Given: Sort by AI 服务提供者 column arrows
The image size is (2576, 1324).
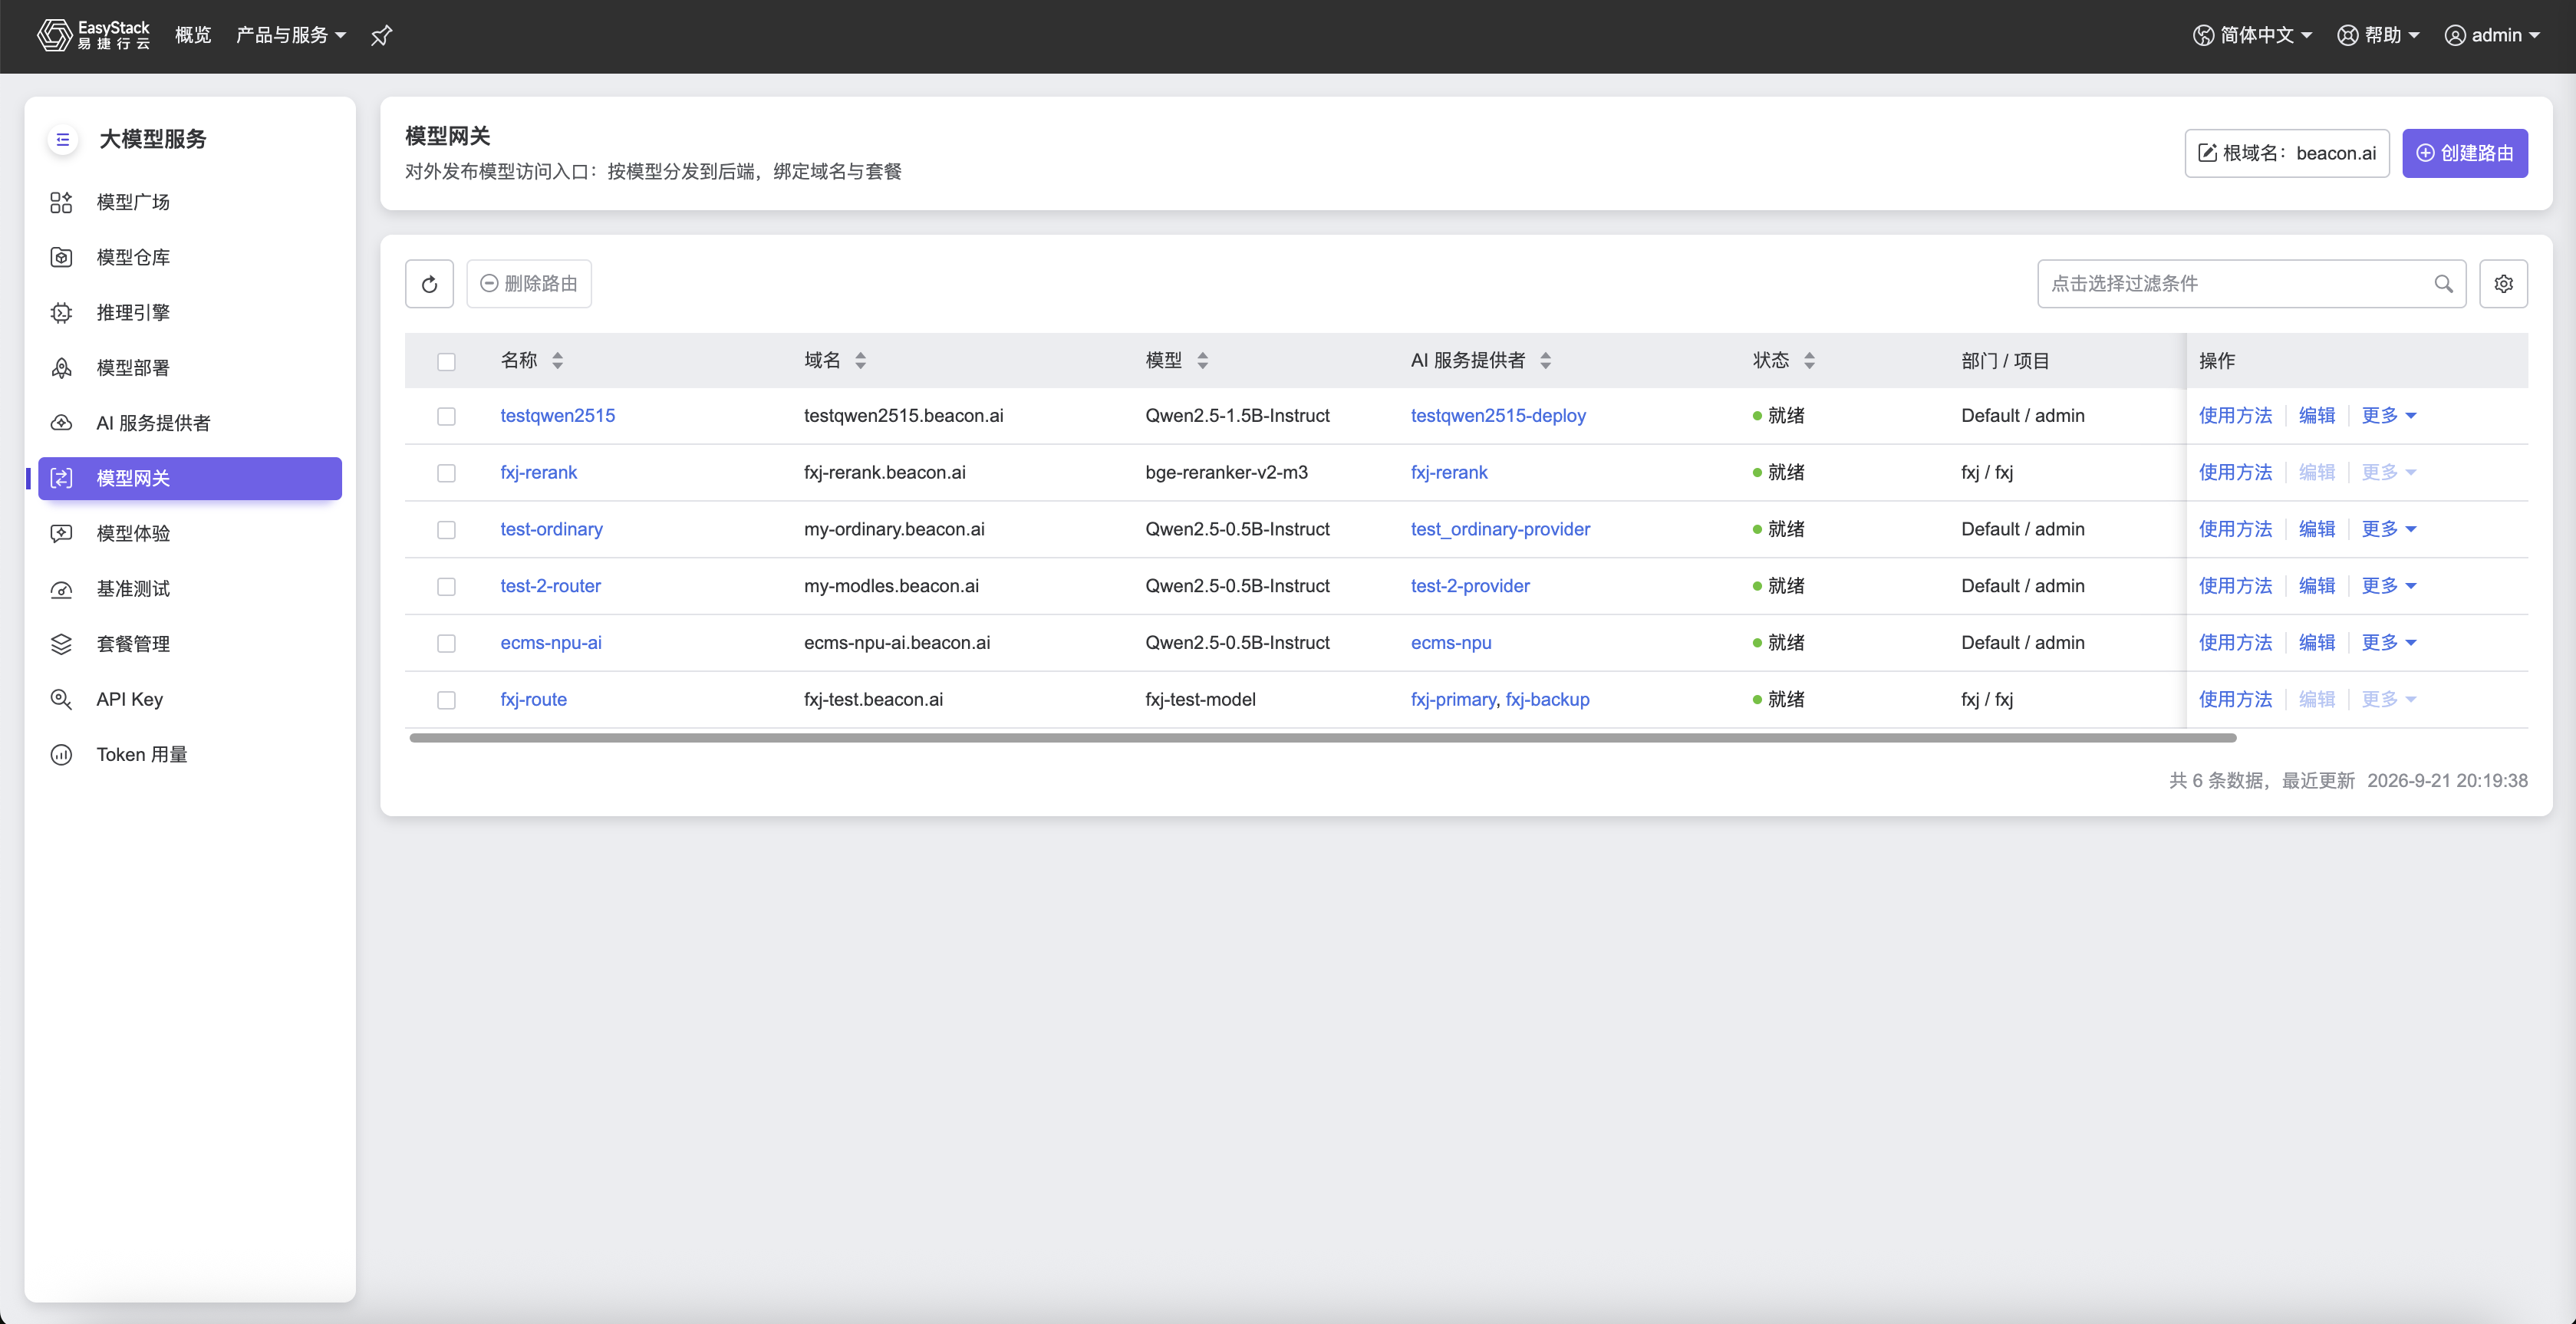Looking at the screenshot, I should 1546,361.
